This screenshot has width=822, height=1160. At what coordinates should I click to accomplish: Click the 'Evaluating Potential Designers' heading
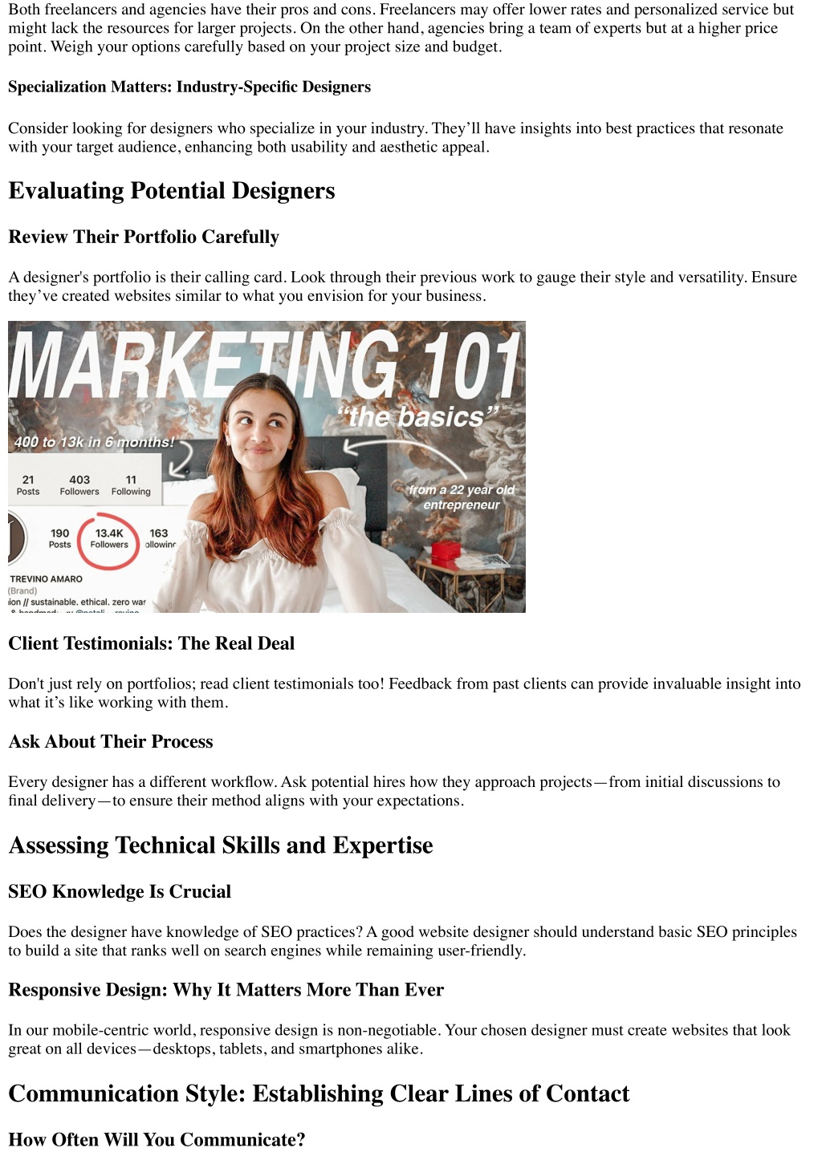(172, 191)
